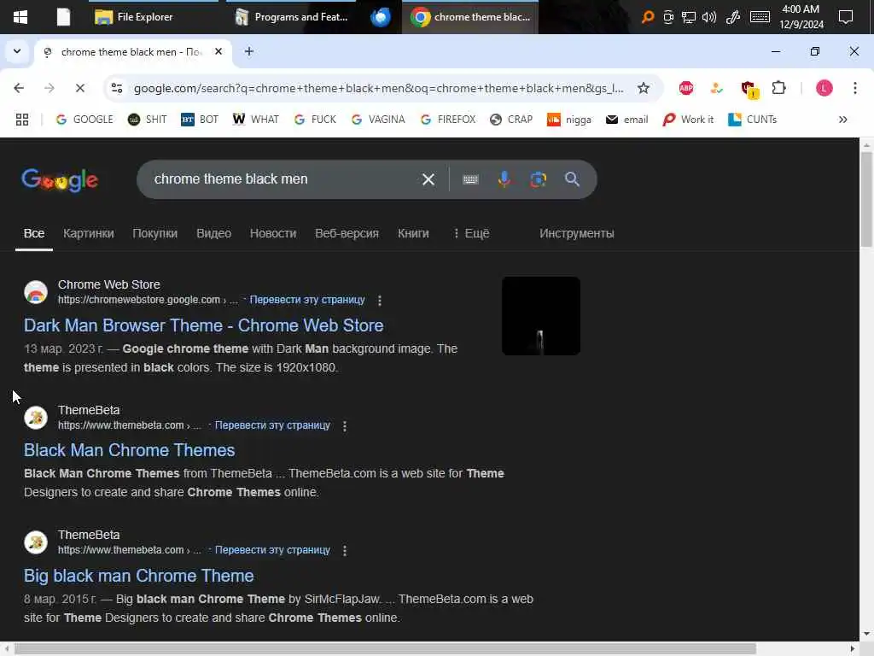Viewport: 874px width, 656px height.
Task: Go back to the previous page
Action: click(19, 88)
